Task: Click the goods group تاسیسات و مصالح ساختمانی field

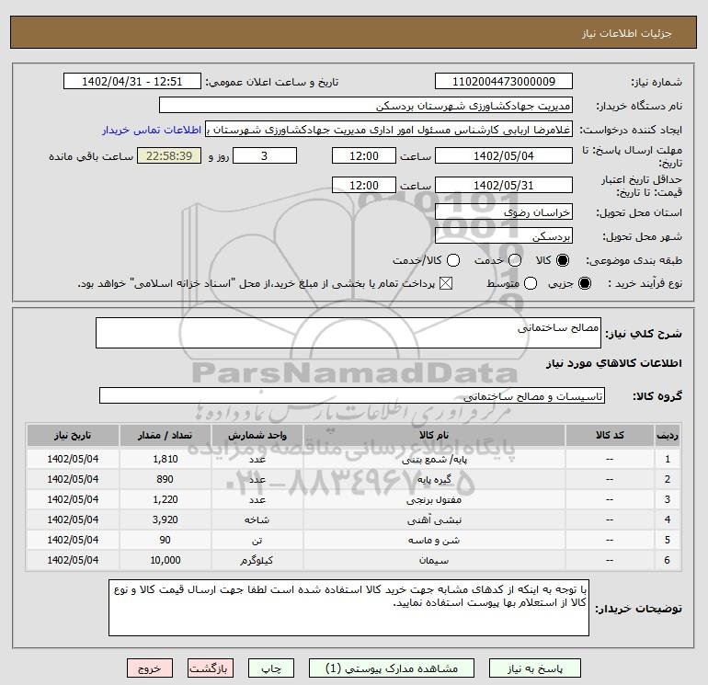Action: (352, 396)
